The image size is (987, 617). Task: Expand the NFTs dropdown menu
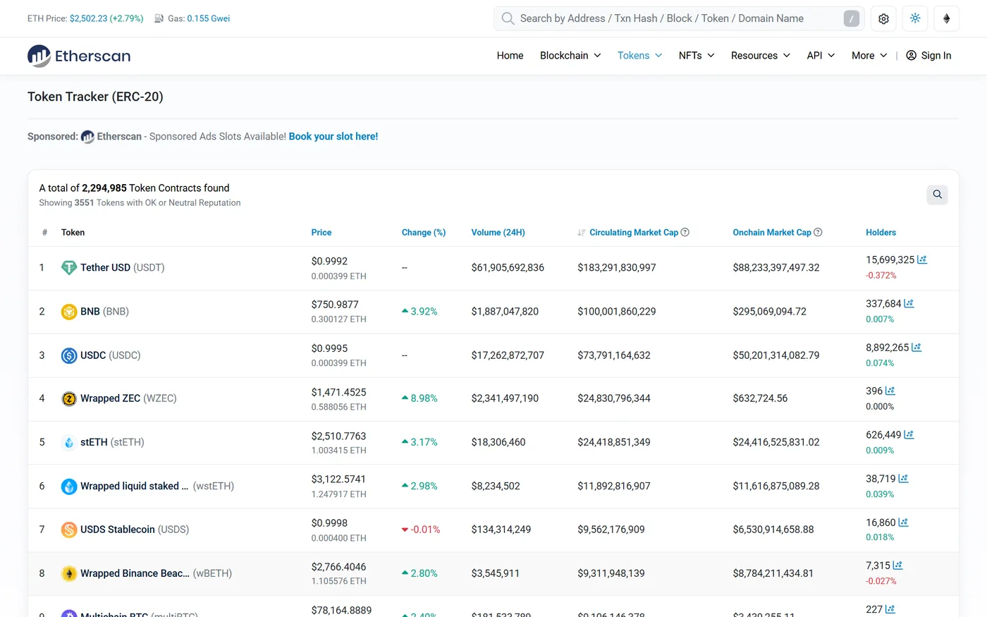click(x=697, y=56)
